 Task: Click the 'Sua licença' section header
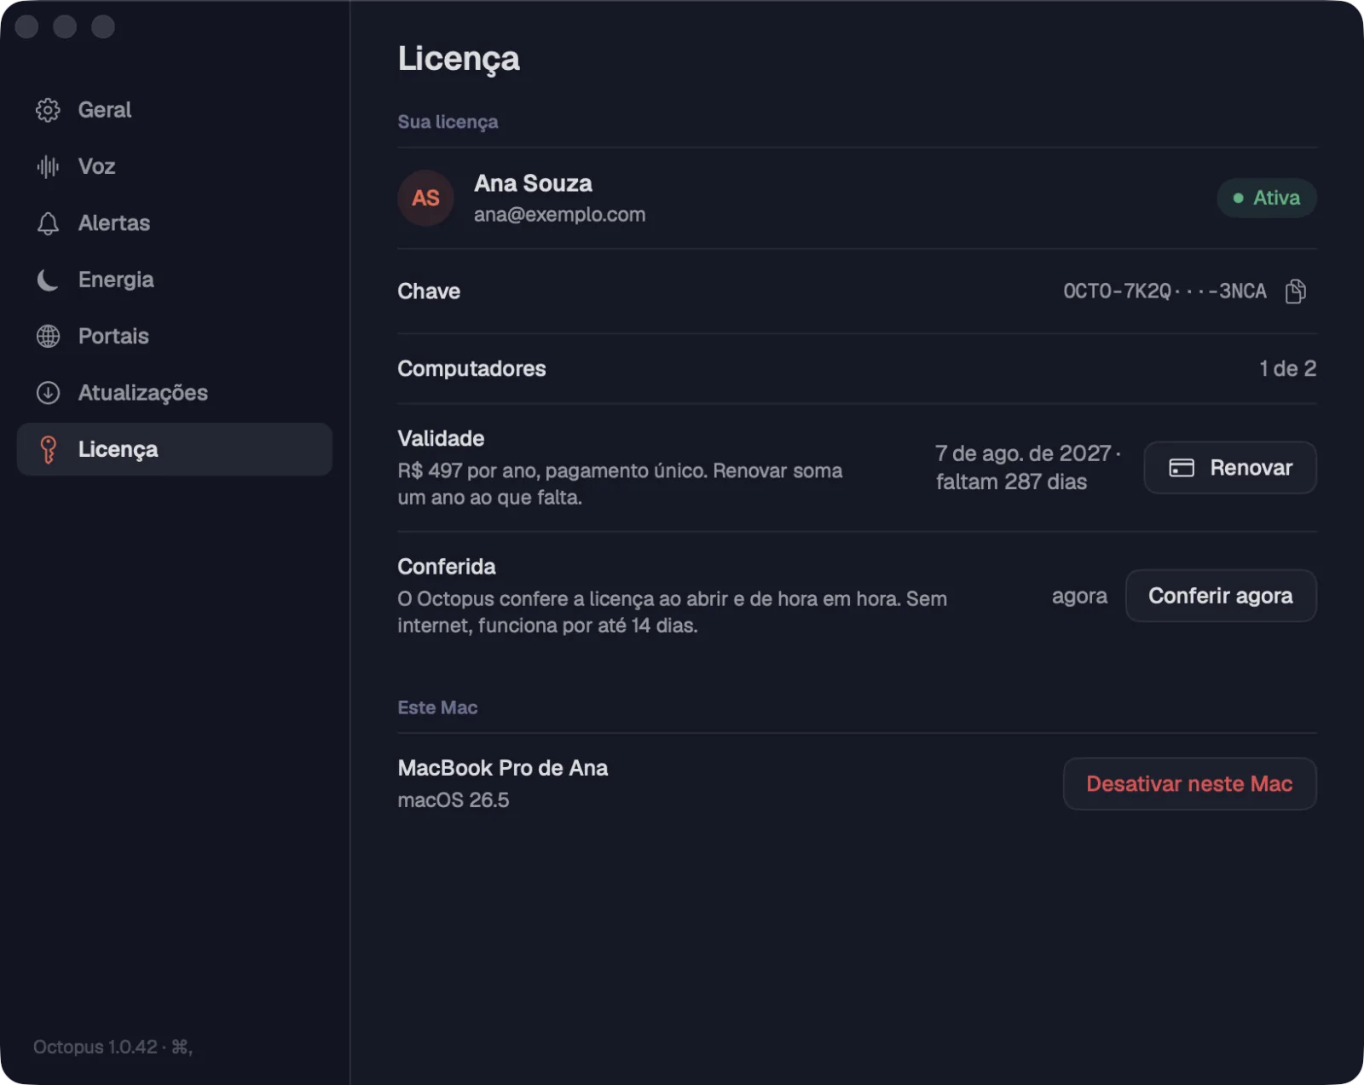(x=448, y=122)
